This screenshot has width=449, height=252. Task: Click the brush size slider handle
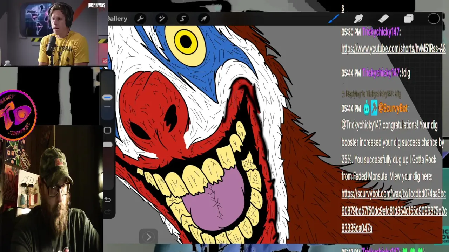(x=107, y=98)
